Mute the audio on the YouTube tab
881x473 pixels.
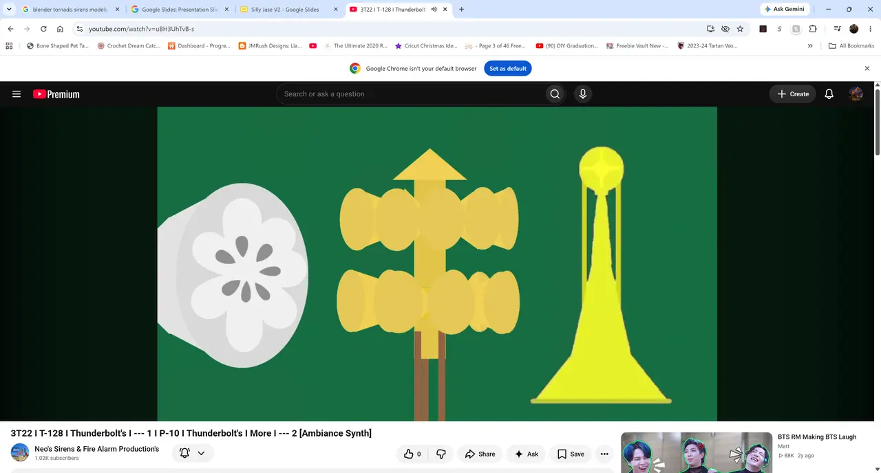(434, 10)
